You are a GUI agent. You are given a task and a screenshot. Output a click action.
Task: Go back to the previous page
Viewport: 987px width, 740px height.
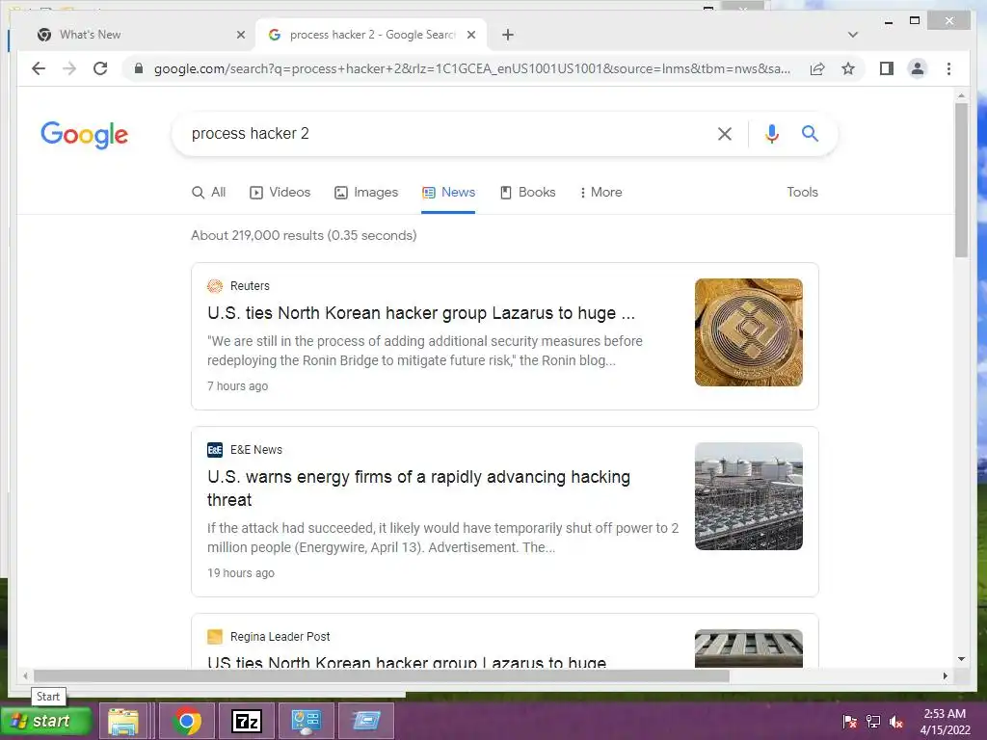(x=39, y=68)
